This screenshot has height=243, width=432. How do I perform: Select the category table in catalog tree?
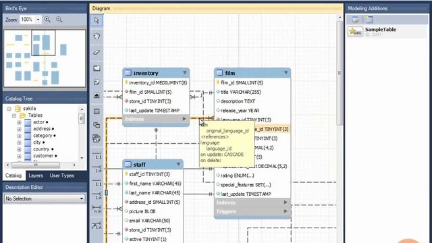43,136
